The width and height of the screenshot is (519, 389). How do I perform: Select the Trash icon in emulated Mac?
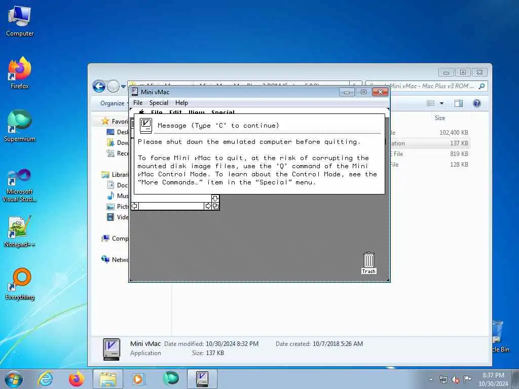(369, 263)
